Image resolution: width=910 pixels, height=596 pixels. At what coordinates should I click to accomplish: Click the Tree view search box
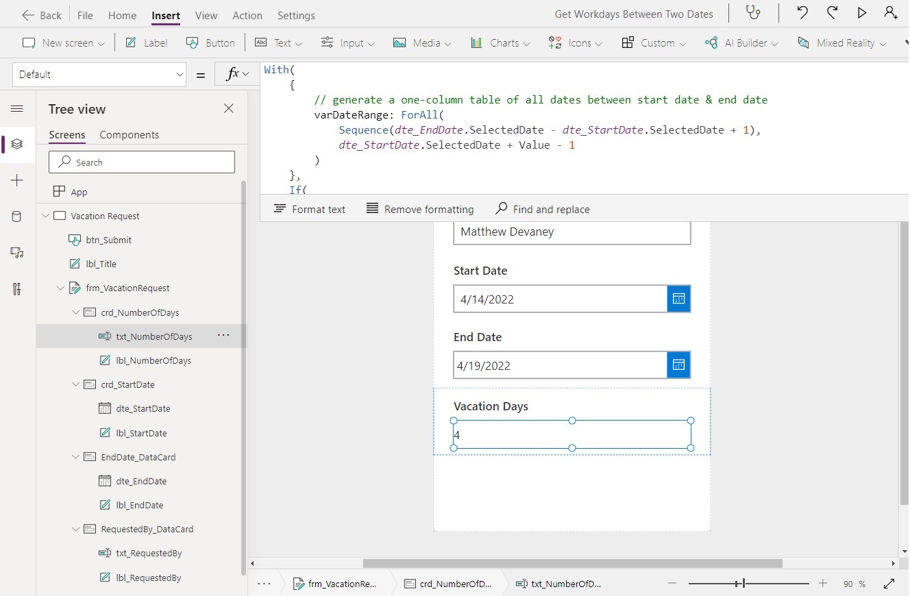click(x=142, y=162)
